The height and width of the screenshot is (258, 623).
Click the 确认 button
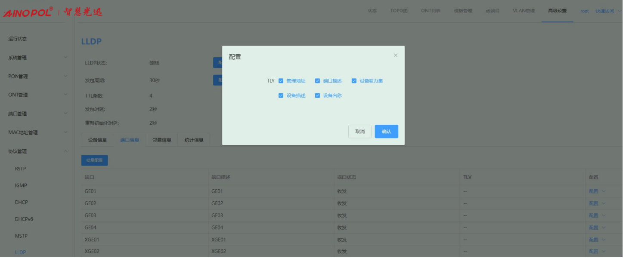386,132
